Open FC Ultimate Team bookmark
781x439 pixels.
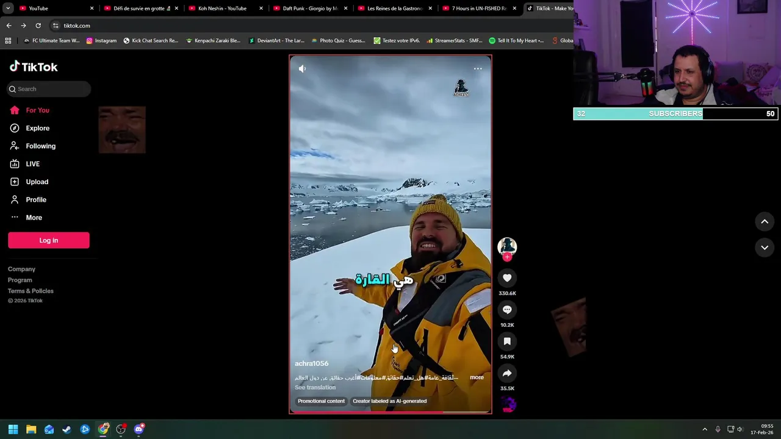pos(52,41)
